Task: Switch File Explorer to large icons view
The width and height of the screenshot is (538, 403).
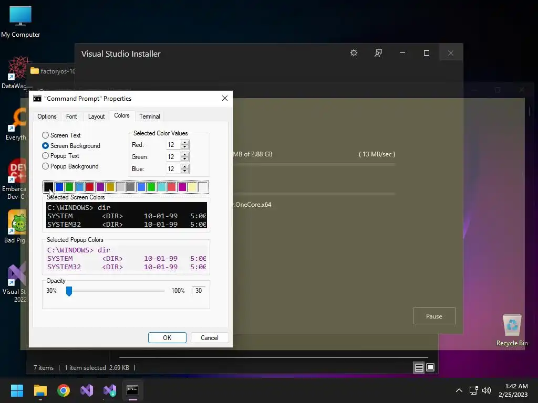Action: pos(430,368)
